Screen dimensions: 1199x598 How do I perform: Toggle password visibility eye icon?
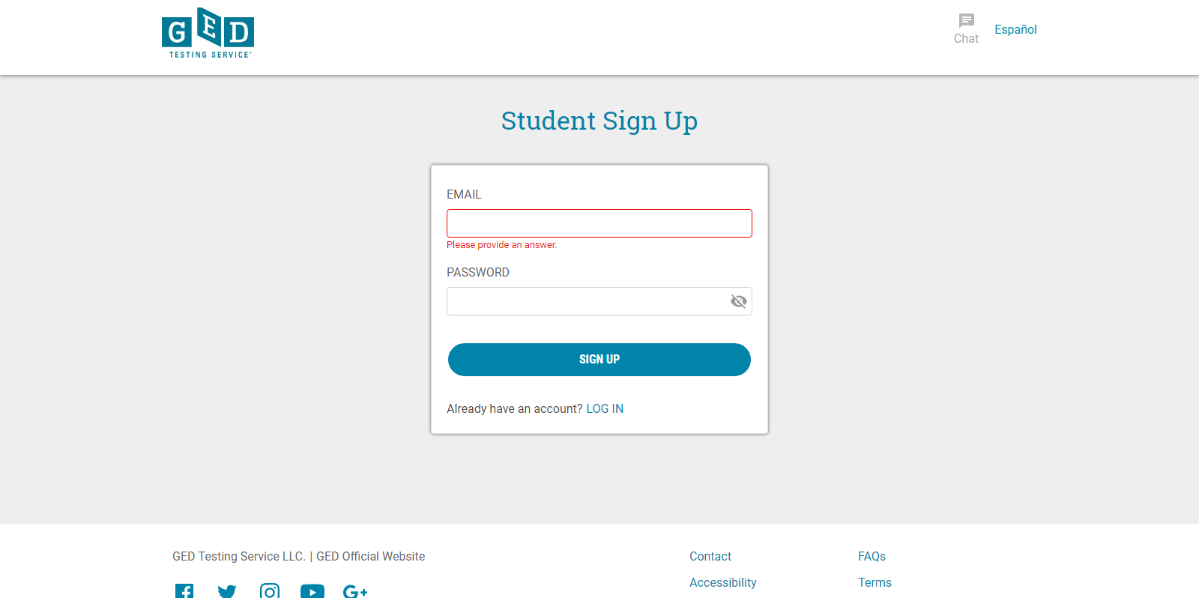pos(738,301)
